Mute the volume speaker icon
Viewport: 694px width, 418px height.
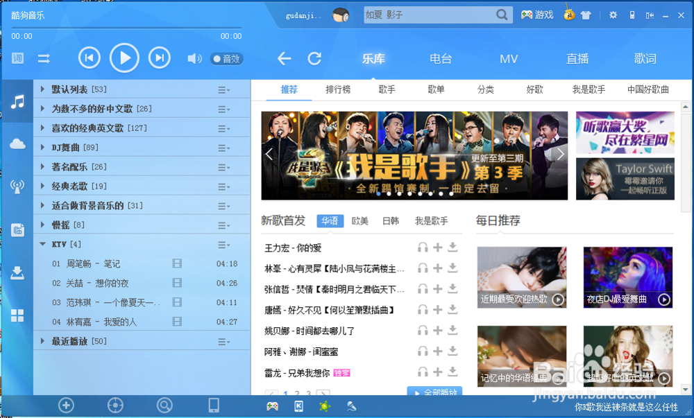[194, 58]
